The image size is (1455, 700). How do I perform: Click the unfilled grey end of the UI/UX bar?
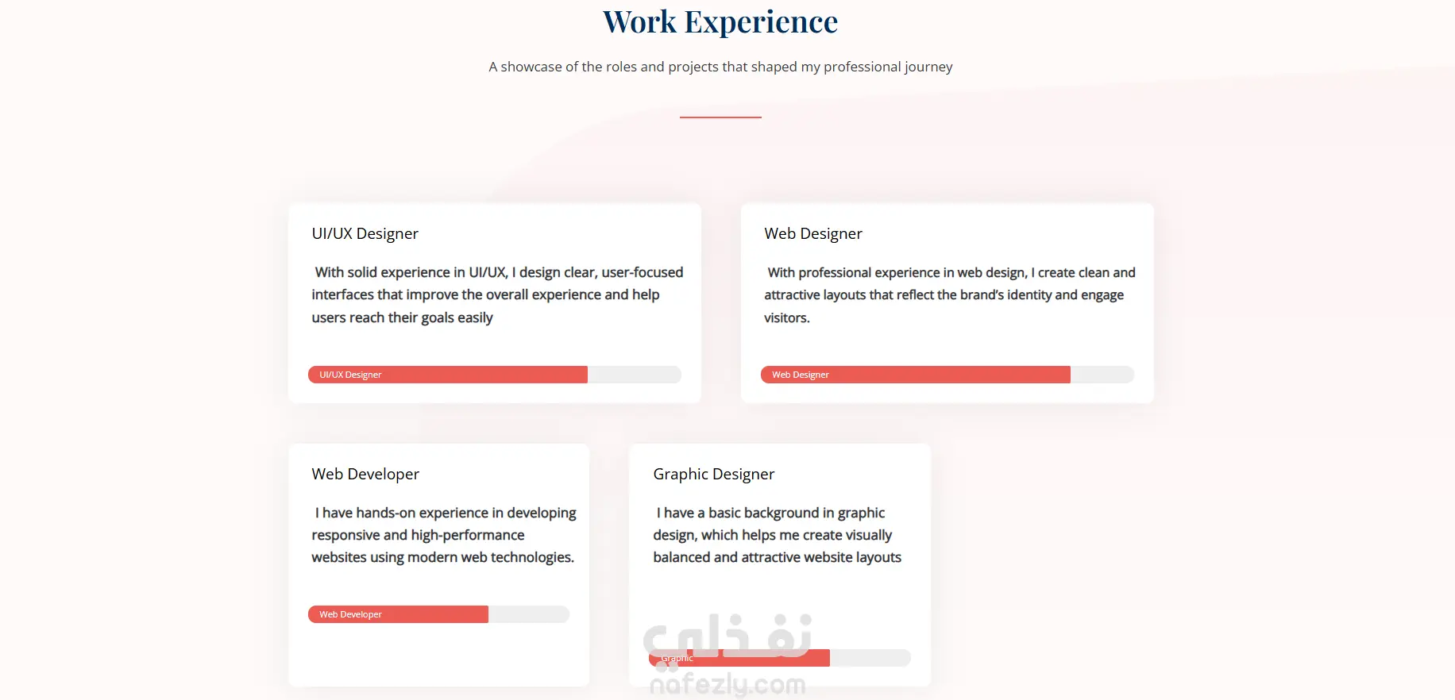click(x=634, y=375)
